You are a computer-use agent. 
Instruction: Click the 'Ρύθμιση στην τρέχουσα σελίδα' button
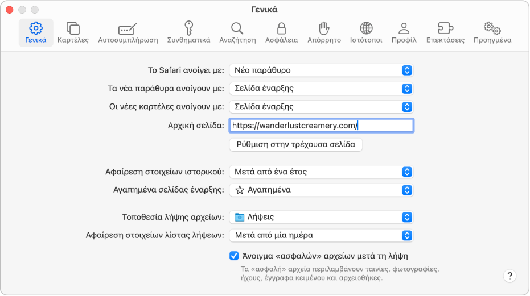pos(295,144)
